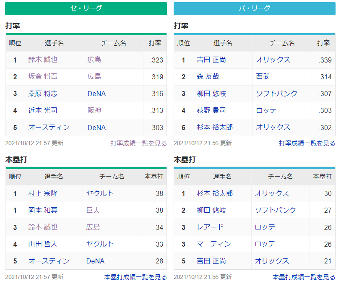Image resolution: width=341 pixels, height=284 pixels.
Task: Select the パ・リーグ blue header tab
Action: click(255, 8)
